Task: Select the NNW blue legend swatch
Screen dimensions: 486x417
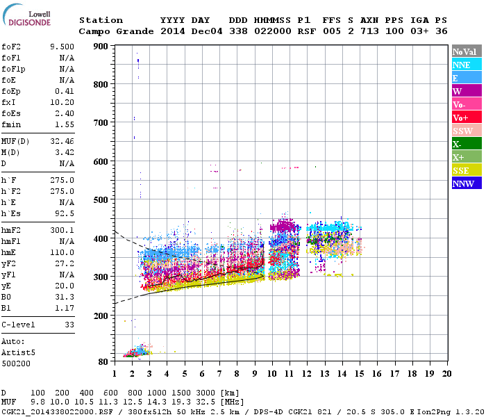Action: point(467,183)
